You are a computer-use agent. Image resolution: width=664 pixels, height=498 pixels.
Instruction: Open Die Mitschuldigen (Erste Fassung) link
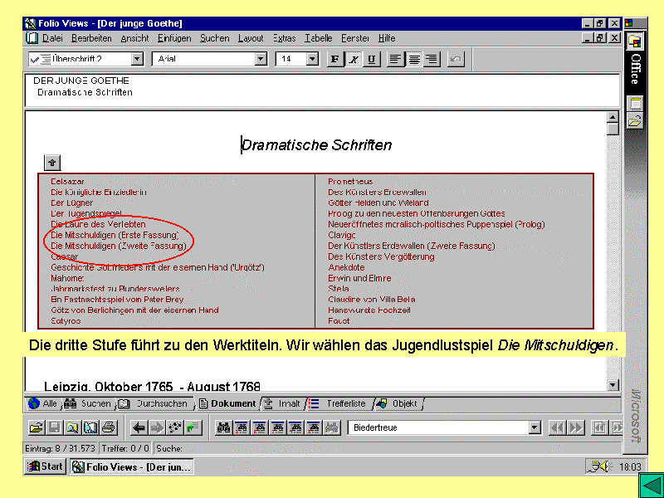pos(115,235)
